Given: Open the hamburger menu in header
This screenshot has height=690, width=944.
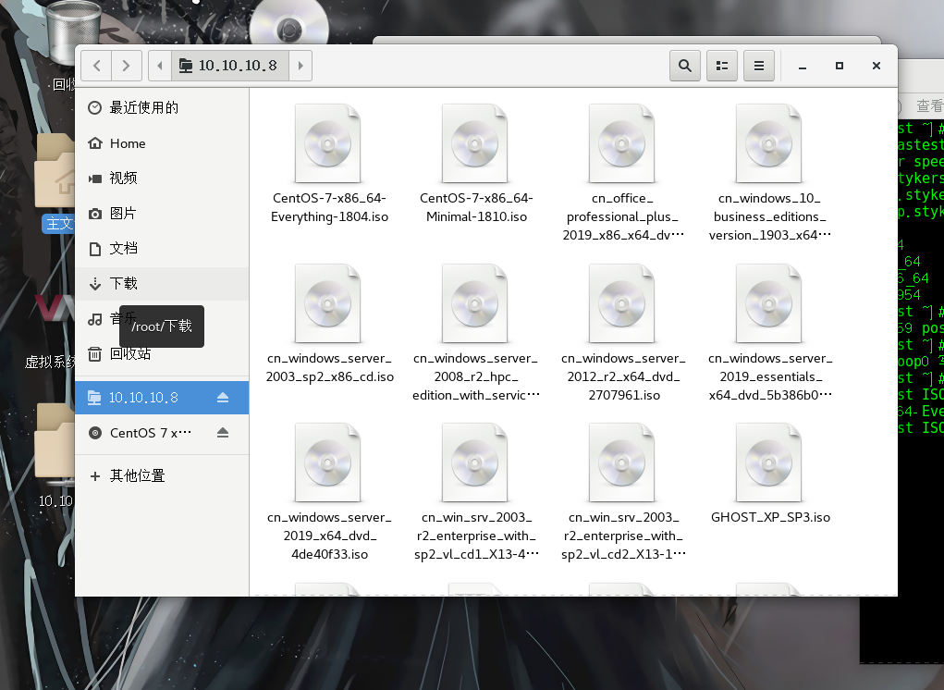Looking at the screenshot, I should (759, 66).
